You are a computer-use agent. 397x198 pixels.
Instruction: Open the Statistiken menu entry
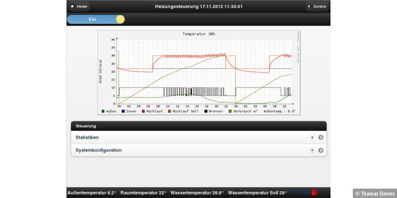coord(189,137)
